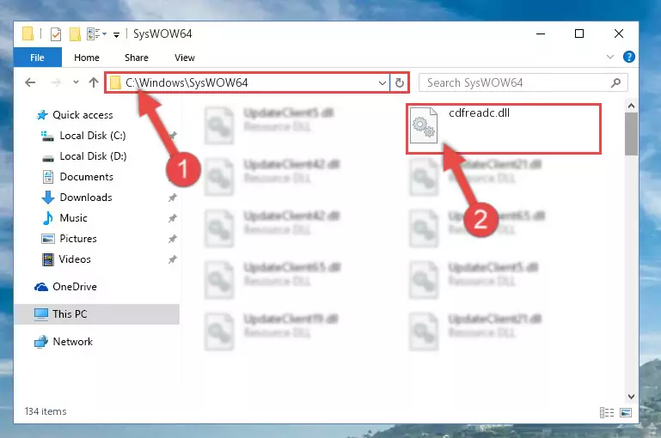This screenshot has width=661, height=438.
Task: Click the scrollbar down arrow
Action: click(631, 397)
